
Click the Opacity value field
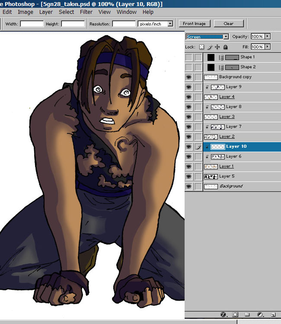258,36
